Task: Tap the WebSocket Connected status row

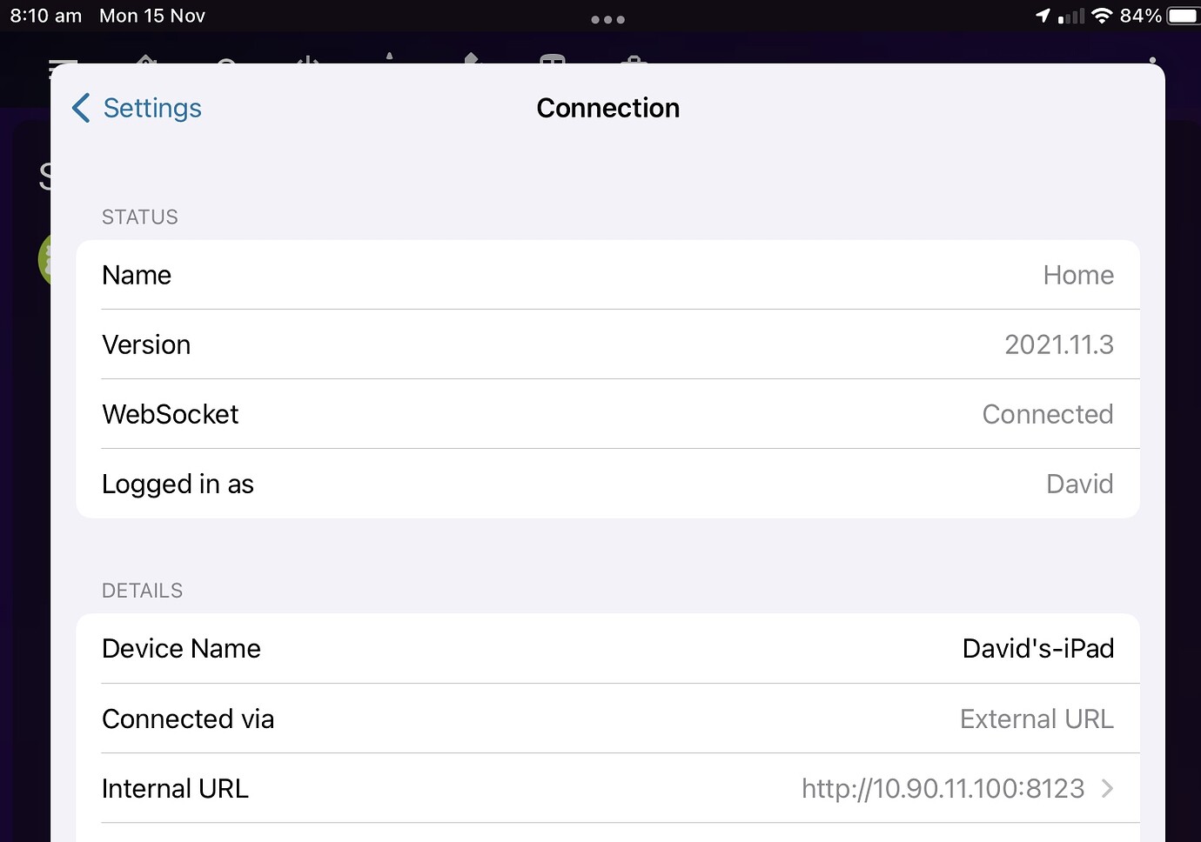Action: point(608,414)
